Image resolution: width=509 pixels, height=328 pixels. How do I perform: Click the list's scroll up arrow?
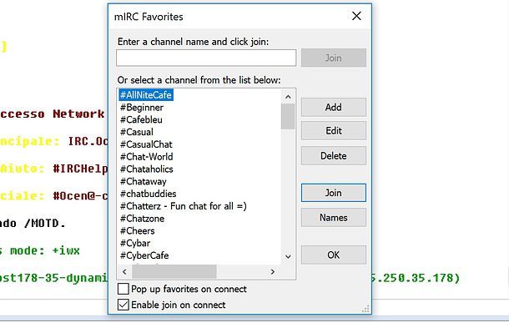288,97
